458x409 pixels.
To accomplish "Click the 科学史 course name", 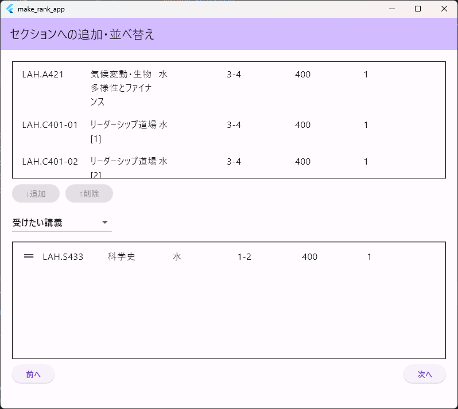I will (121, 257).
